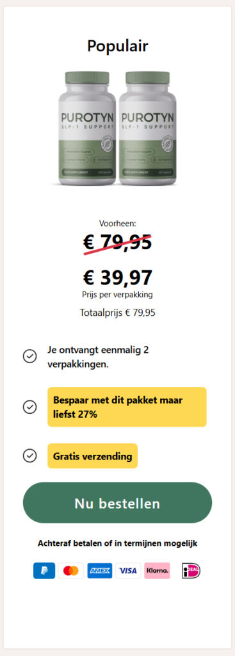Click 'Achteraf betalen of in termijnen mogelijk' text

click(x=118, y=543)
